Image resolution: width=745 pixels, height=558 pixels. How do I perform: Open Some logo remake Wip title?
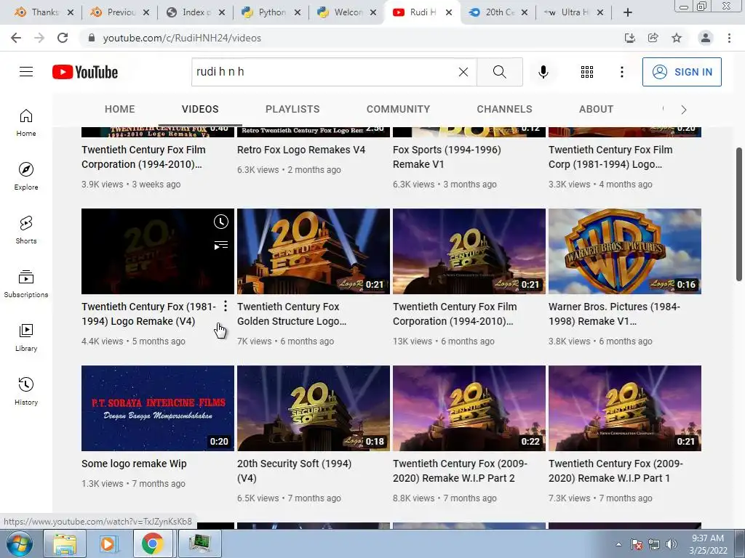click(x=134, y=464)
